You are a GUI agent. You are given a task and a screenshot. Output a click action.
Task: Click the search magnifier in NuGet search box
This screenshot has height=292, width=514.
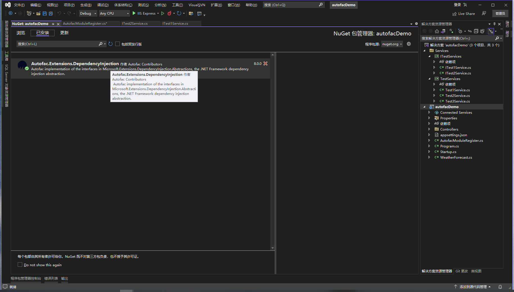coord(100,44)
